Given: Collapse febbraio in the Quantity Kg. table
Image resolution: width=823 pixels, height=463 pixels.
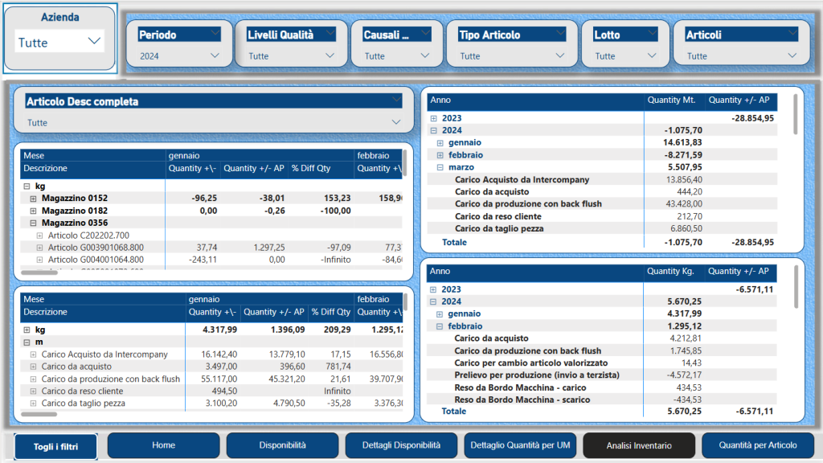Looking at the screenshot, I should 440,327.
